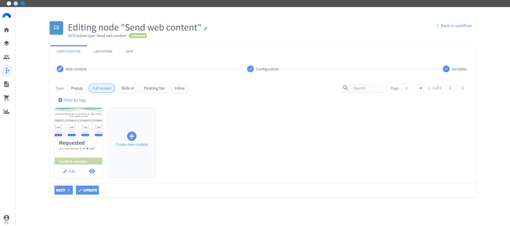This screenshot has height=226, width=510.
Task: Open the contacts people icon in sidebar
Action: pos(7,57)
